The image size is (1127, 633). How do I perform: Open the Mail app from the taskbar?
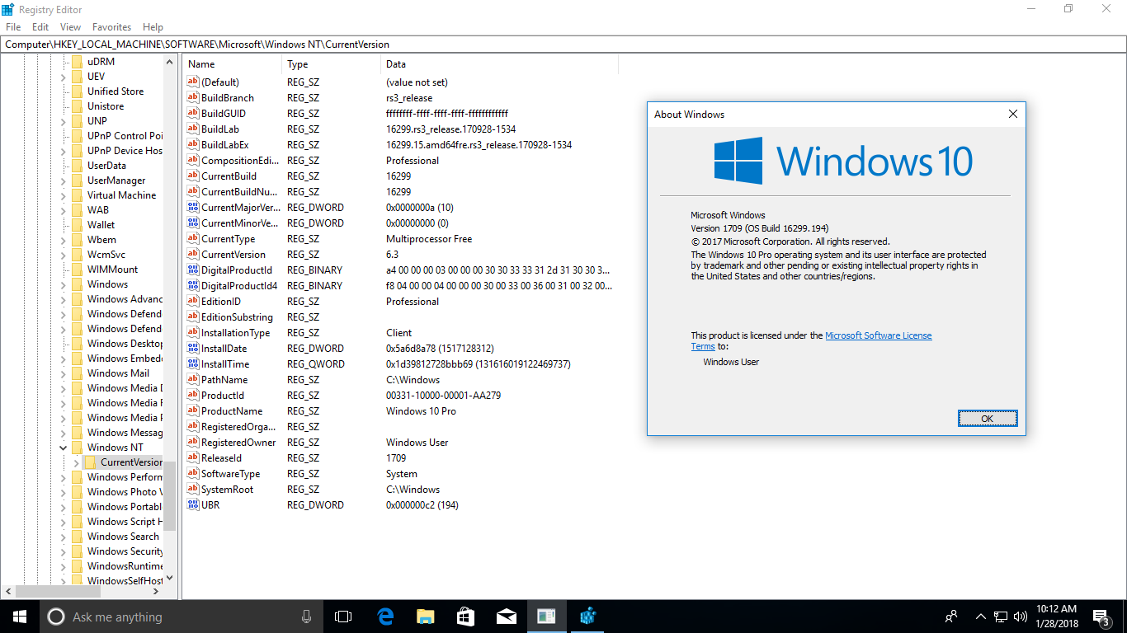[506, 616]
